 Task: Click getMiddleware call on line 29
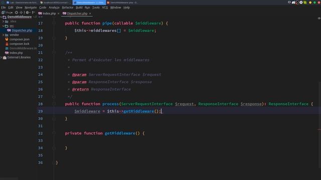(138, 111)
